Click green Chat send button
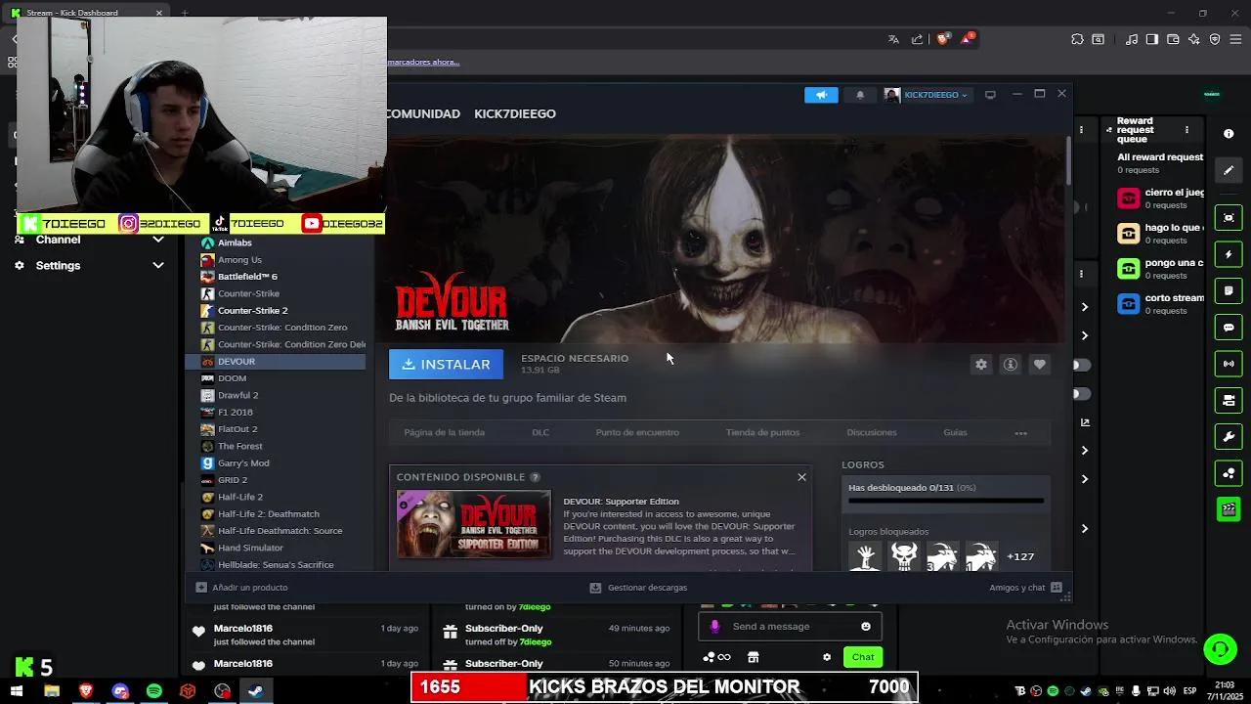This screenshot has height=704, width=1251. (x=863, y=657)
